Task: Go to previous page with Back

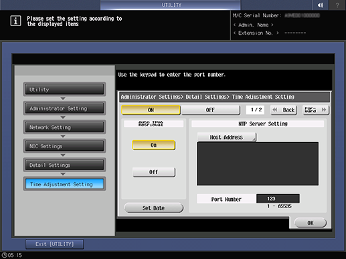Action: point(284,110)
